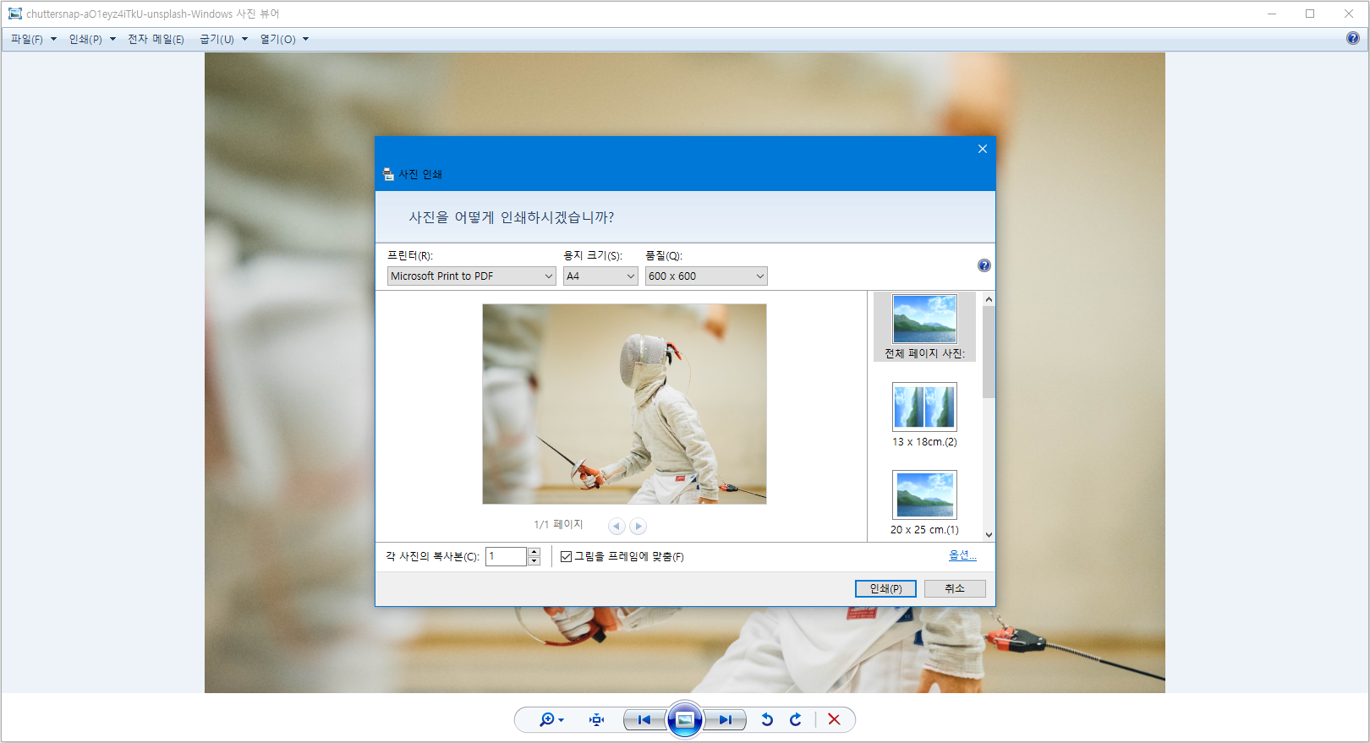
Task: Click the 1/1 페이지 text
Action: click(x=558, y=525)
